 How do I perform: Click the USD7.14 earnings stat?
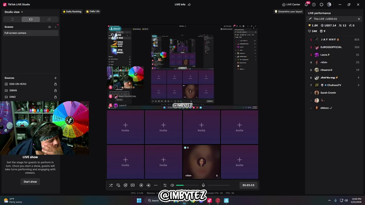[x=328, y=25]
